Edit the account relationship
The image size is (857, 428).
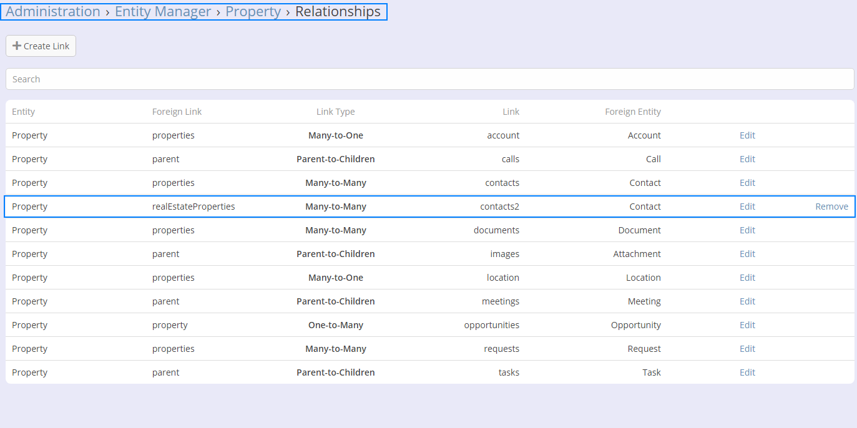tap(747, 135)
